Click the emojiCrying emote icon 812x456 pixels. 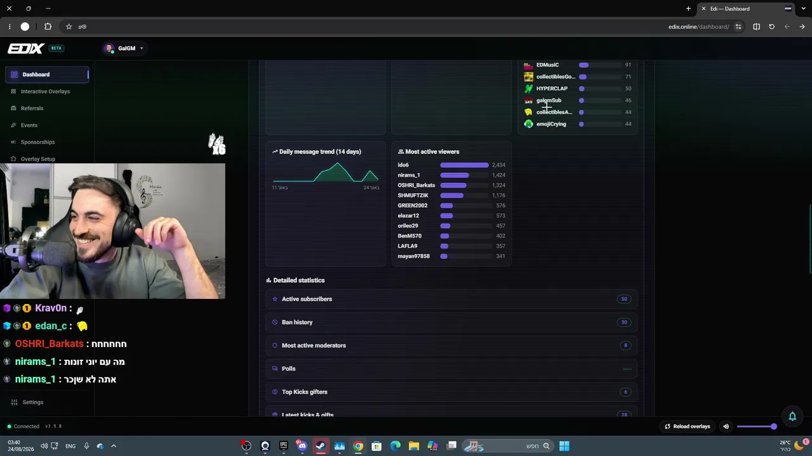[x=528, y=124]
